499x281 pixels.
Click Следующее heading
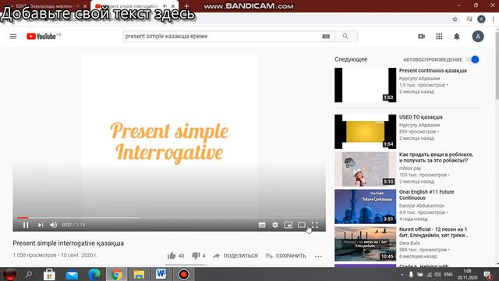coord(351,59)
